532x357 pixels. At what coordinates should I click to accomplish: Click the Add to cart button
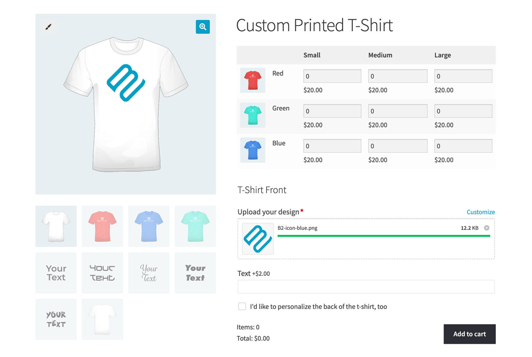click(x=469, y=334)
